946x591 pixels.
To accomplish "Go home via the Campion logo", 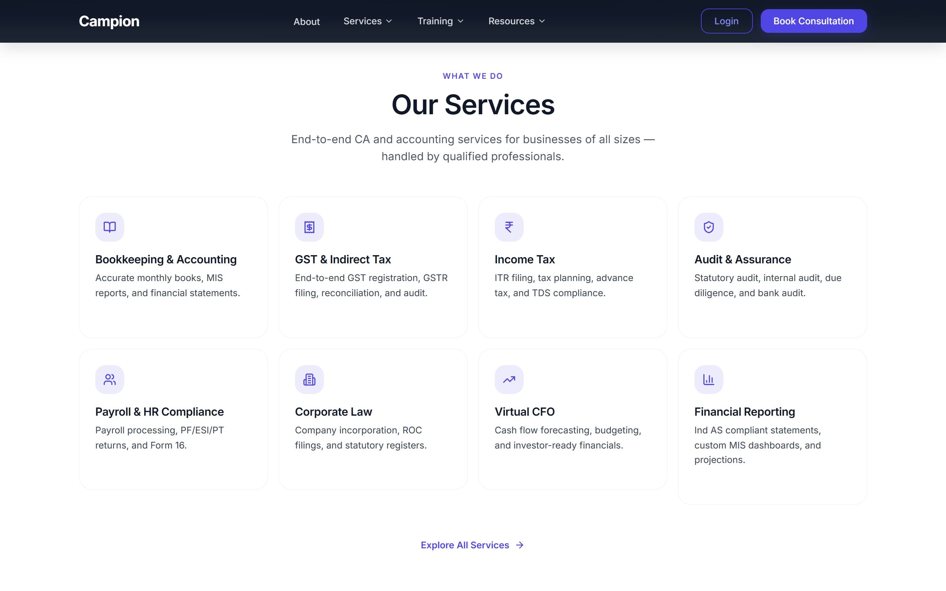I will [x=109, y=21].
